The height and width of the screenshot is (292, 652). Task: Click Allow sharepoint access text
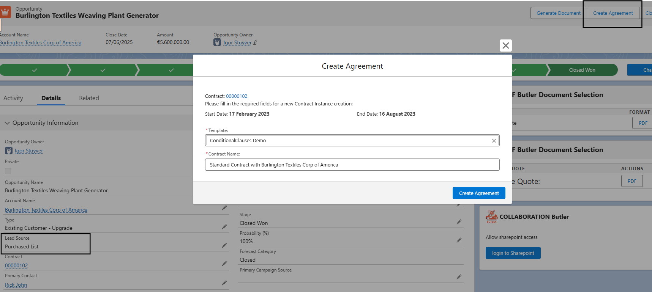click(511, 237)
